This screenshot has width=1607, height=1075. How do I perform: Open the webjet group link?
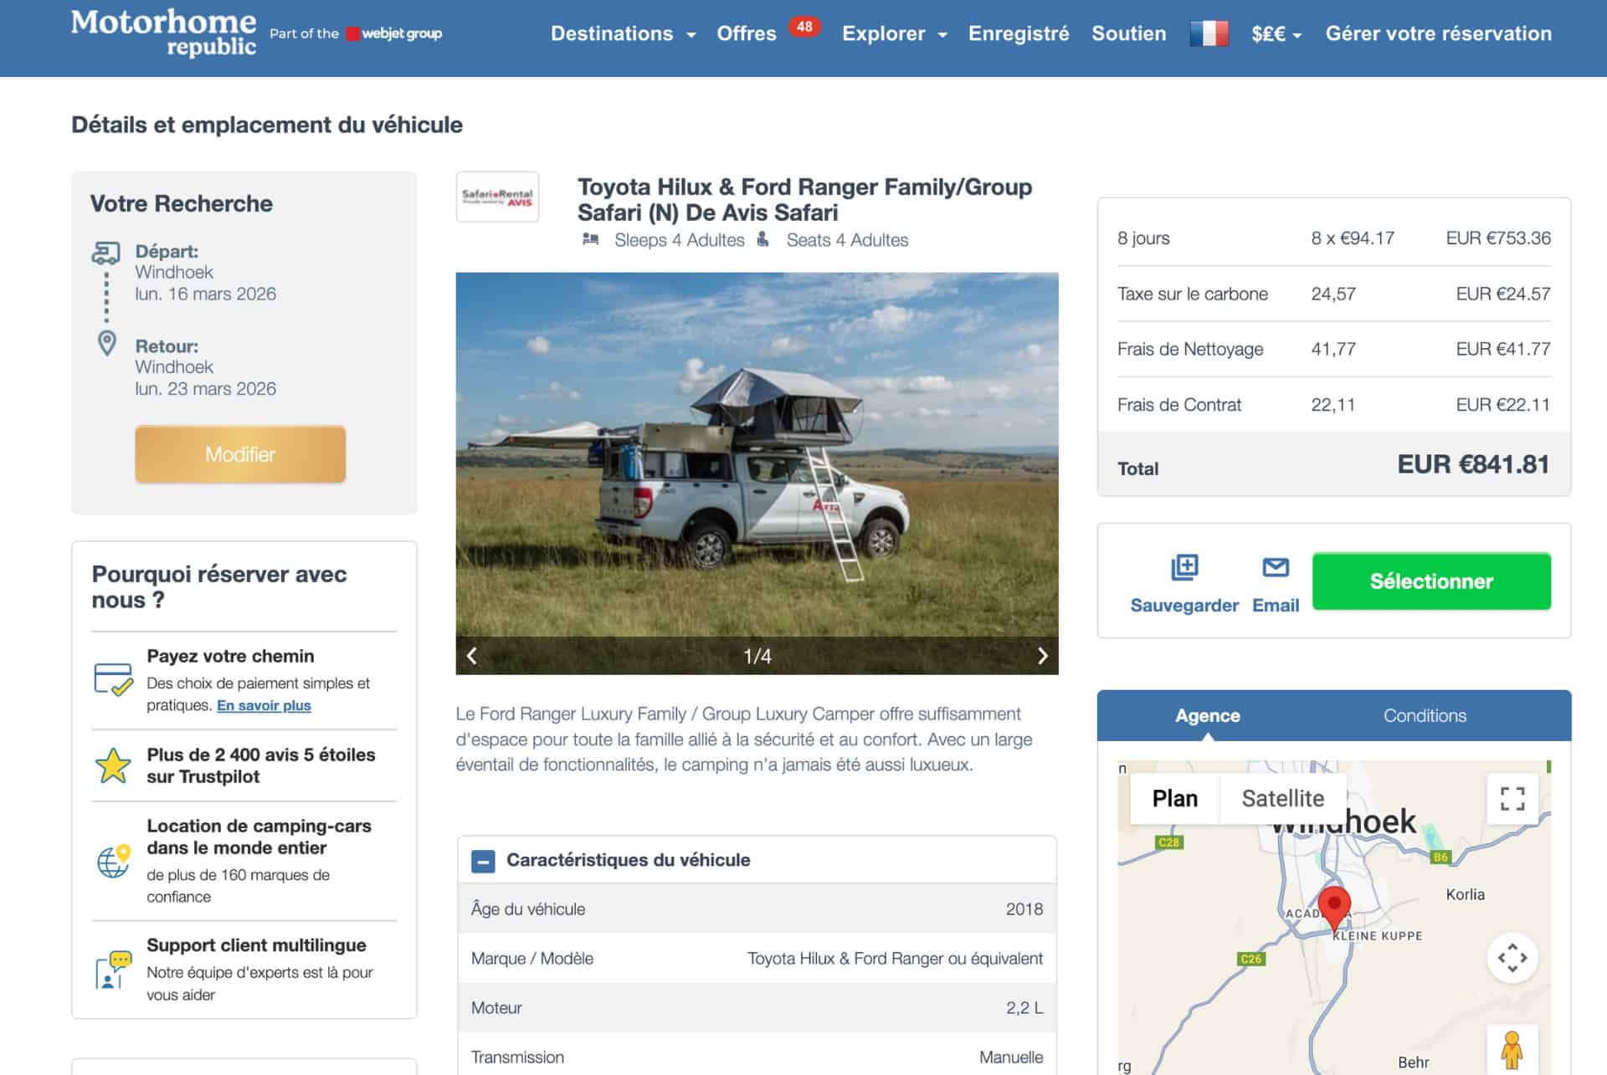(x=394, y=33)
